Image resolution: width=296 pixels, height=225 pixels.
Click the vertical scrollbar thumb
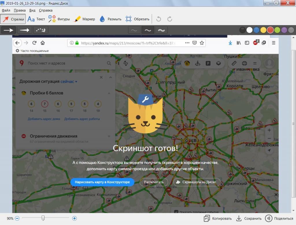tap(293, 124)
